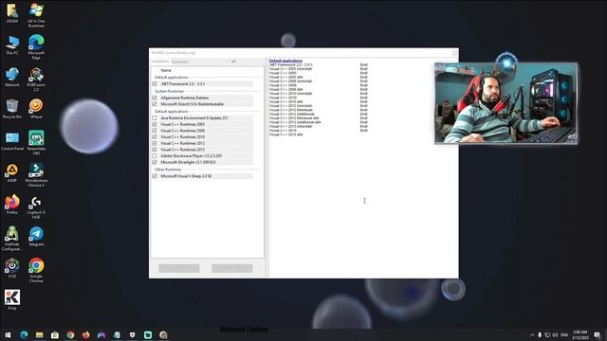
Task: Open the SPlayer desktop shortcut
Action: click(36, 109)
